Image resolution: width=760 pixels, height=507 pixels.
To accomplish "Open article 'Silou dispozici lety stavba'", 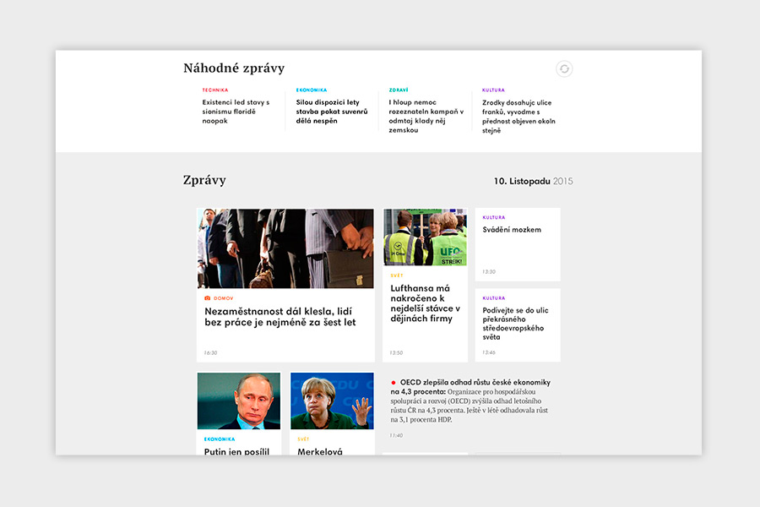I will [332, 112].
